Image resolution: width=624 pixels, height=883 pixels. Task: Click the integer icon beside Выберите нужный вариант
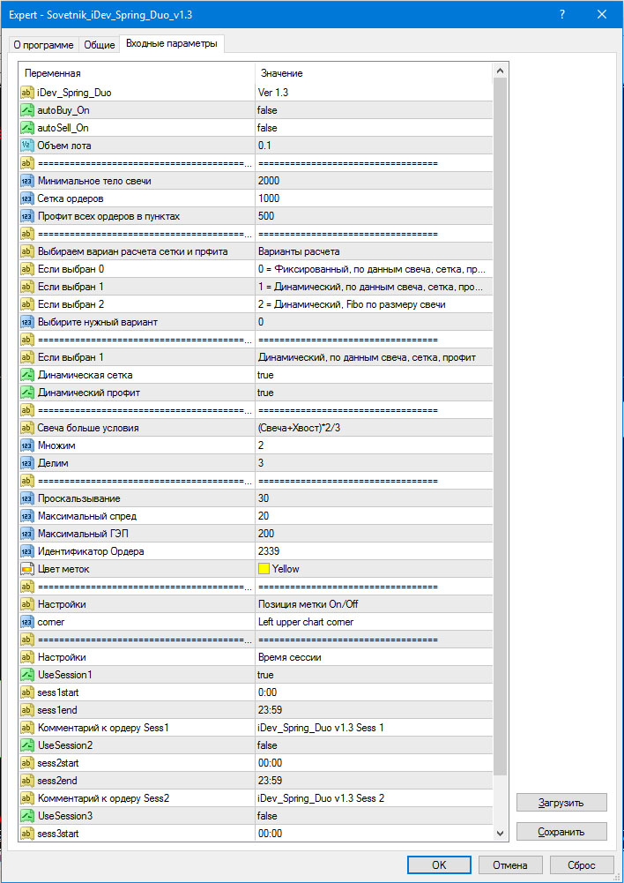point(27,322)
